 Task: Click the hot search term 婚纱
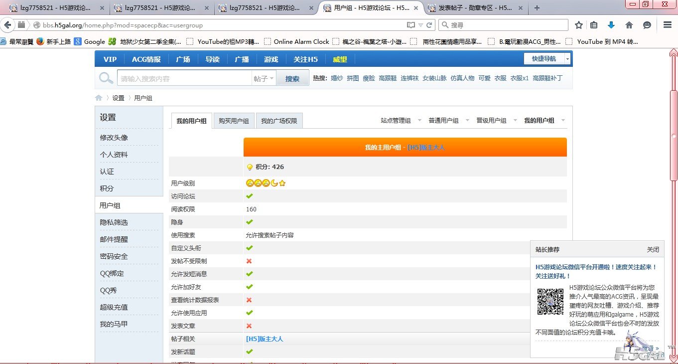click(x=337, y=78)
